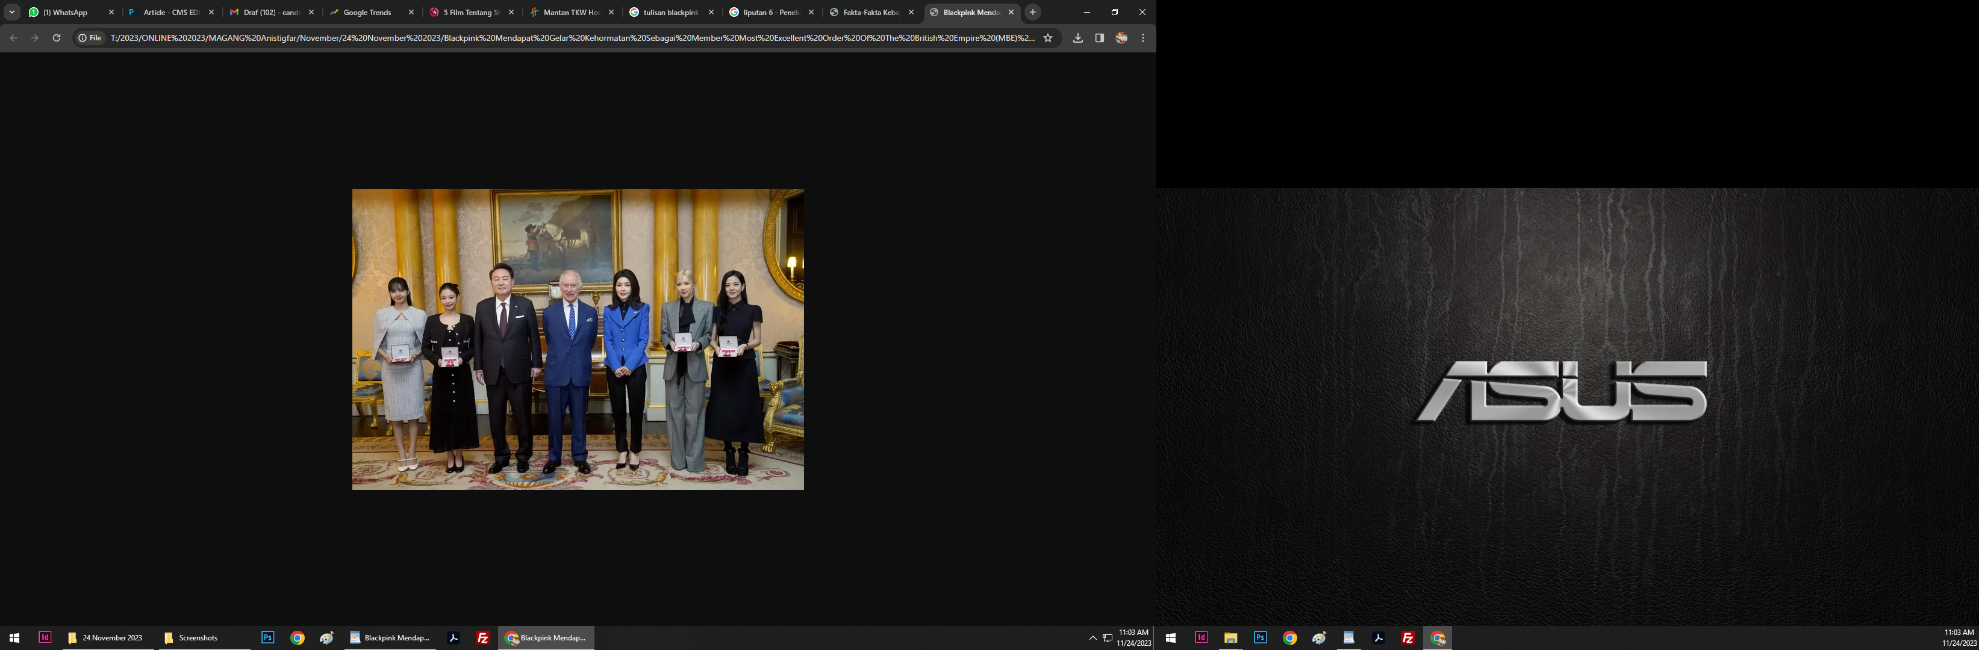View File site information chip
Image resolution: width=1979 pixels, height=650 pixels.
pos(90,37)
